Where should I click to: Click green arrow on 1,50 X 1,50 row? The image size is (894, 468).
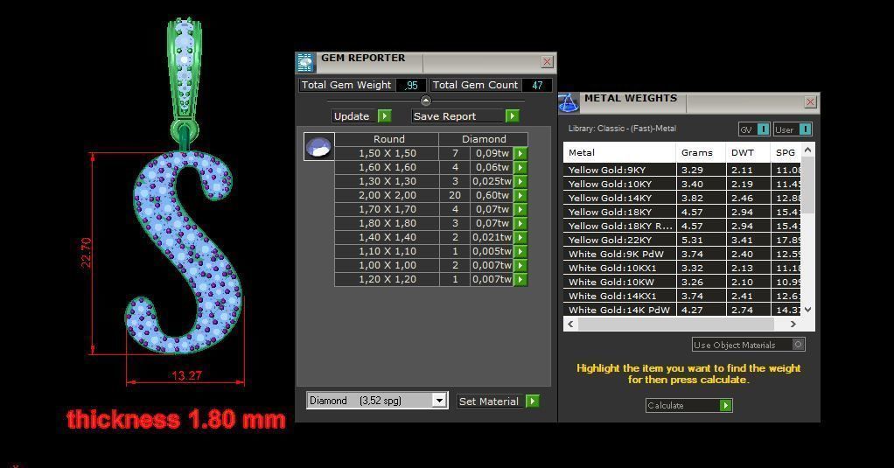click(520, 153)
